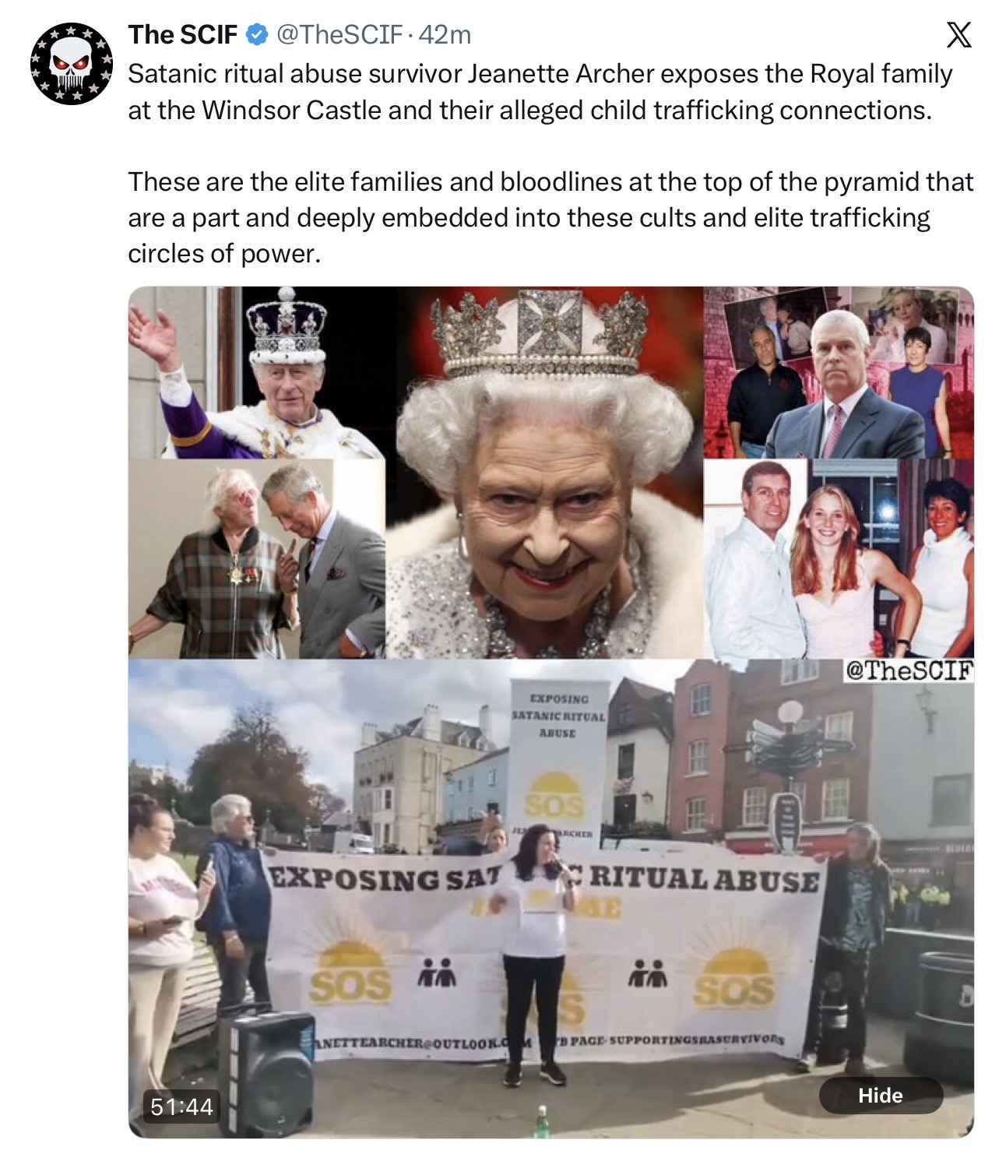The width and height of the screenshot is (999, 1154).
Task: Open the @TheSCIF handle beside the name
Action: pos(339,34)
